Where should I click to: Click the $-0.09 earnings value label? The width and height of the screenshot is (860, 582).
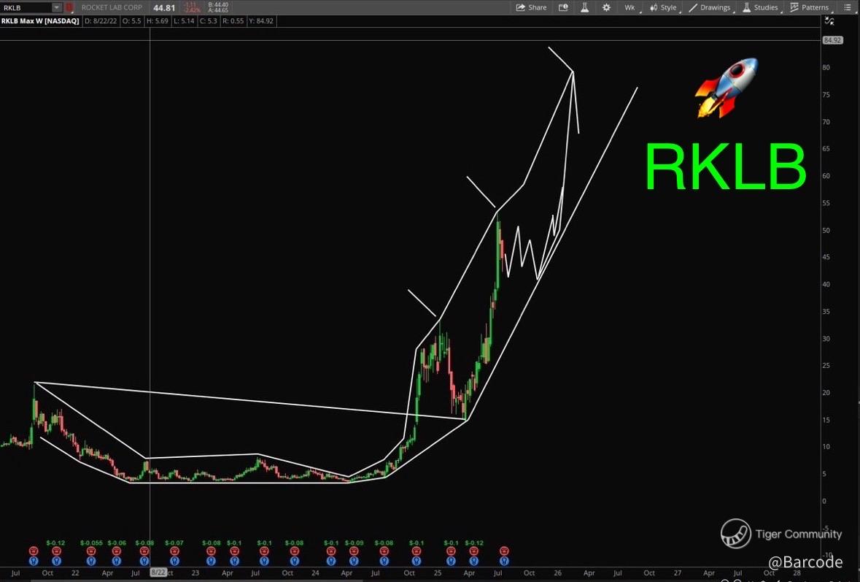click(354, 543)
